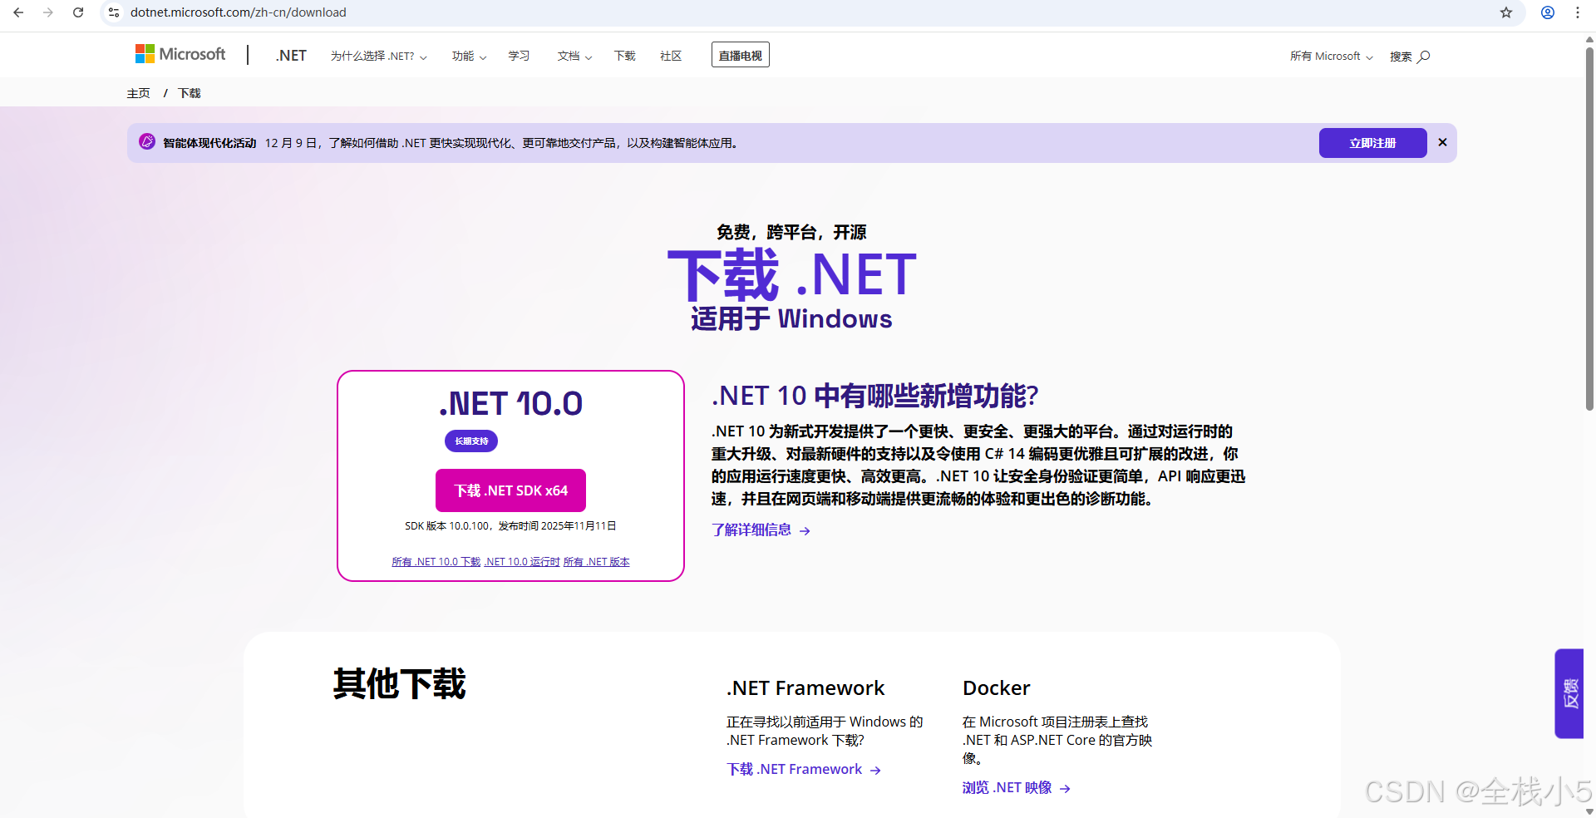Click 立即注册 button

pyautogui.click(x=1372, y=143)
